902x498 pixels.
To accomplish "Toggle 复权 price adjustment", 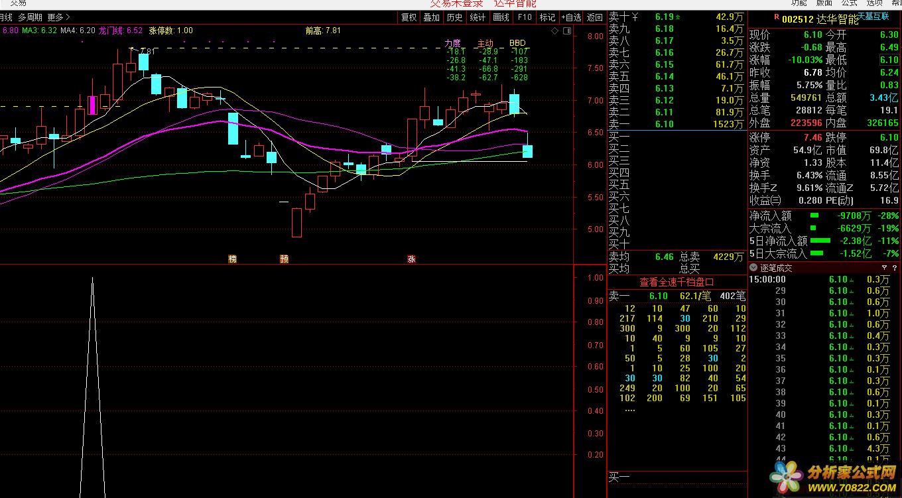I will click(409, 17).
